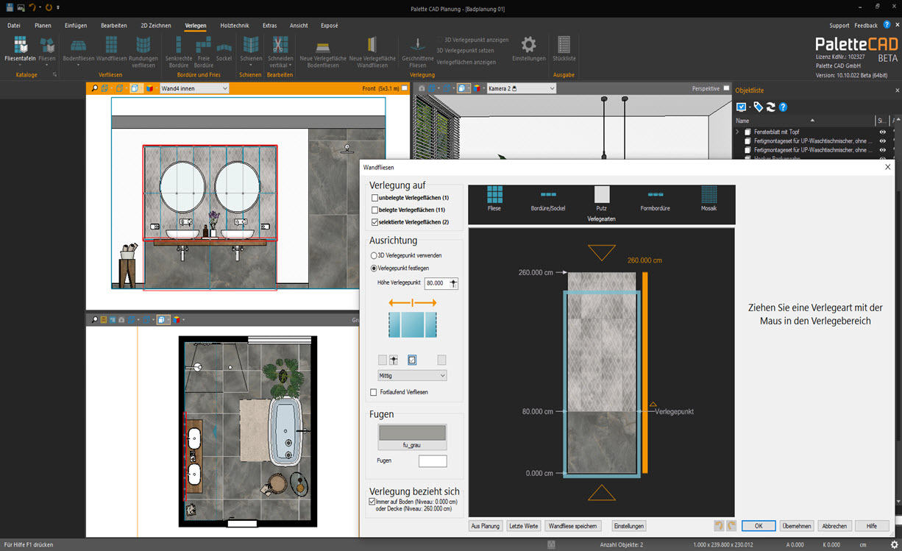Click Neue Verlegefläche Bodenfliesen
This screenshot has height=551, width=902.
[x=322, y=54]
